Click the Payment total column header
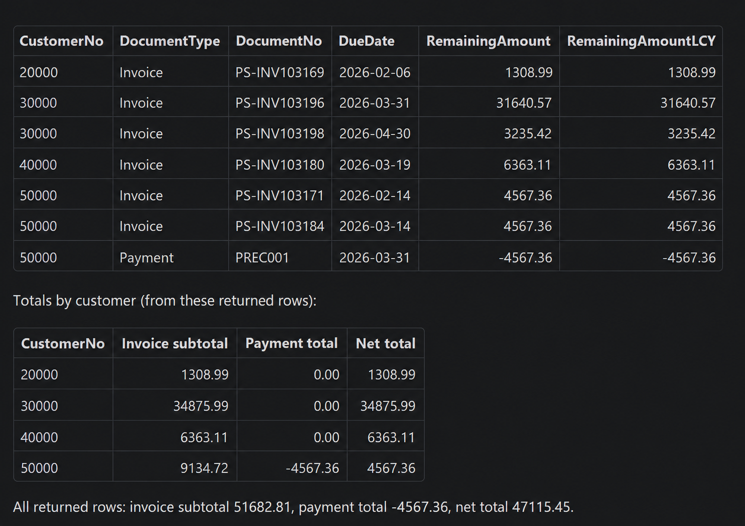This screenshot has height=526, width=745. pos(291,343)
